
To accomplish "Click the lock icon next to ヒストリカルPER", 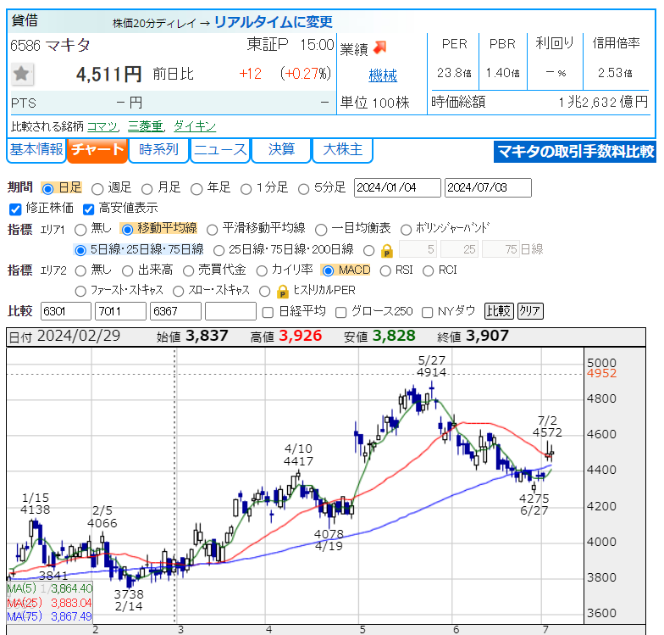I will click(x=283, y=292).
